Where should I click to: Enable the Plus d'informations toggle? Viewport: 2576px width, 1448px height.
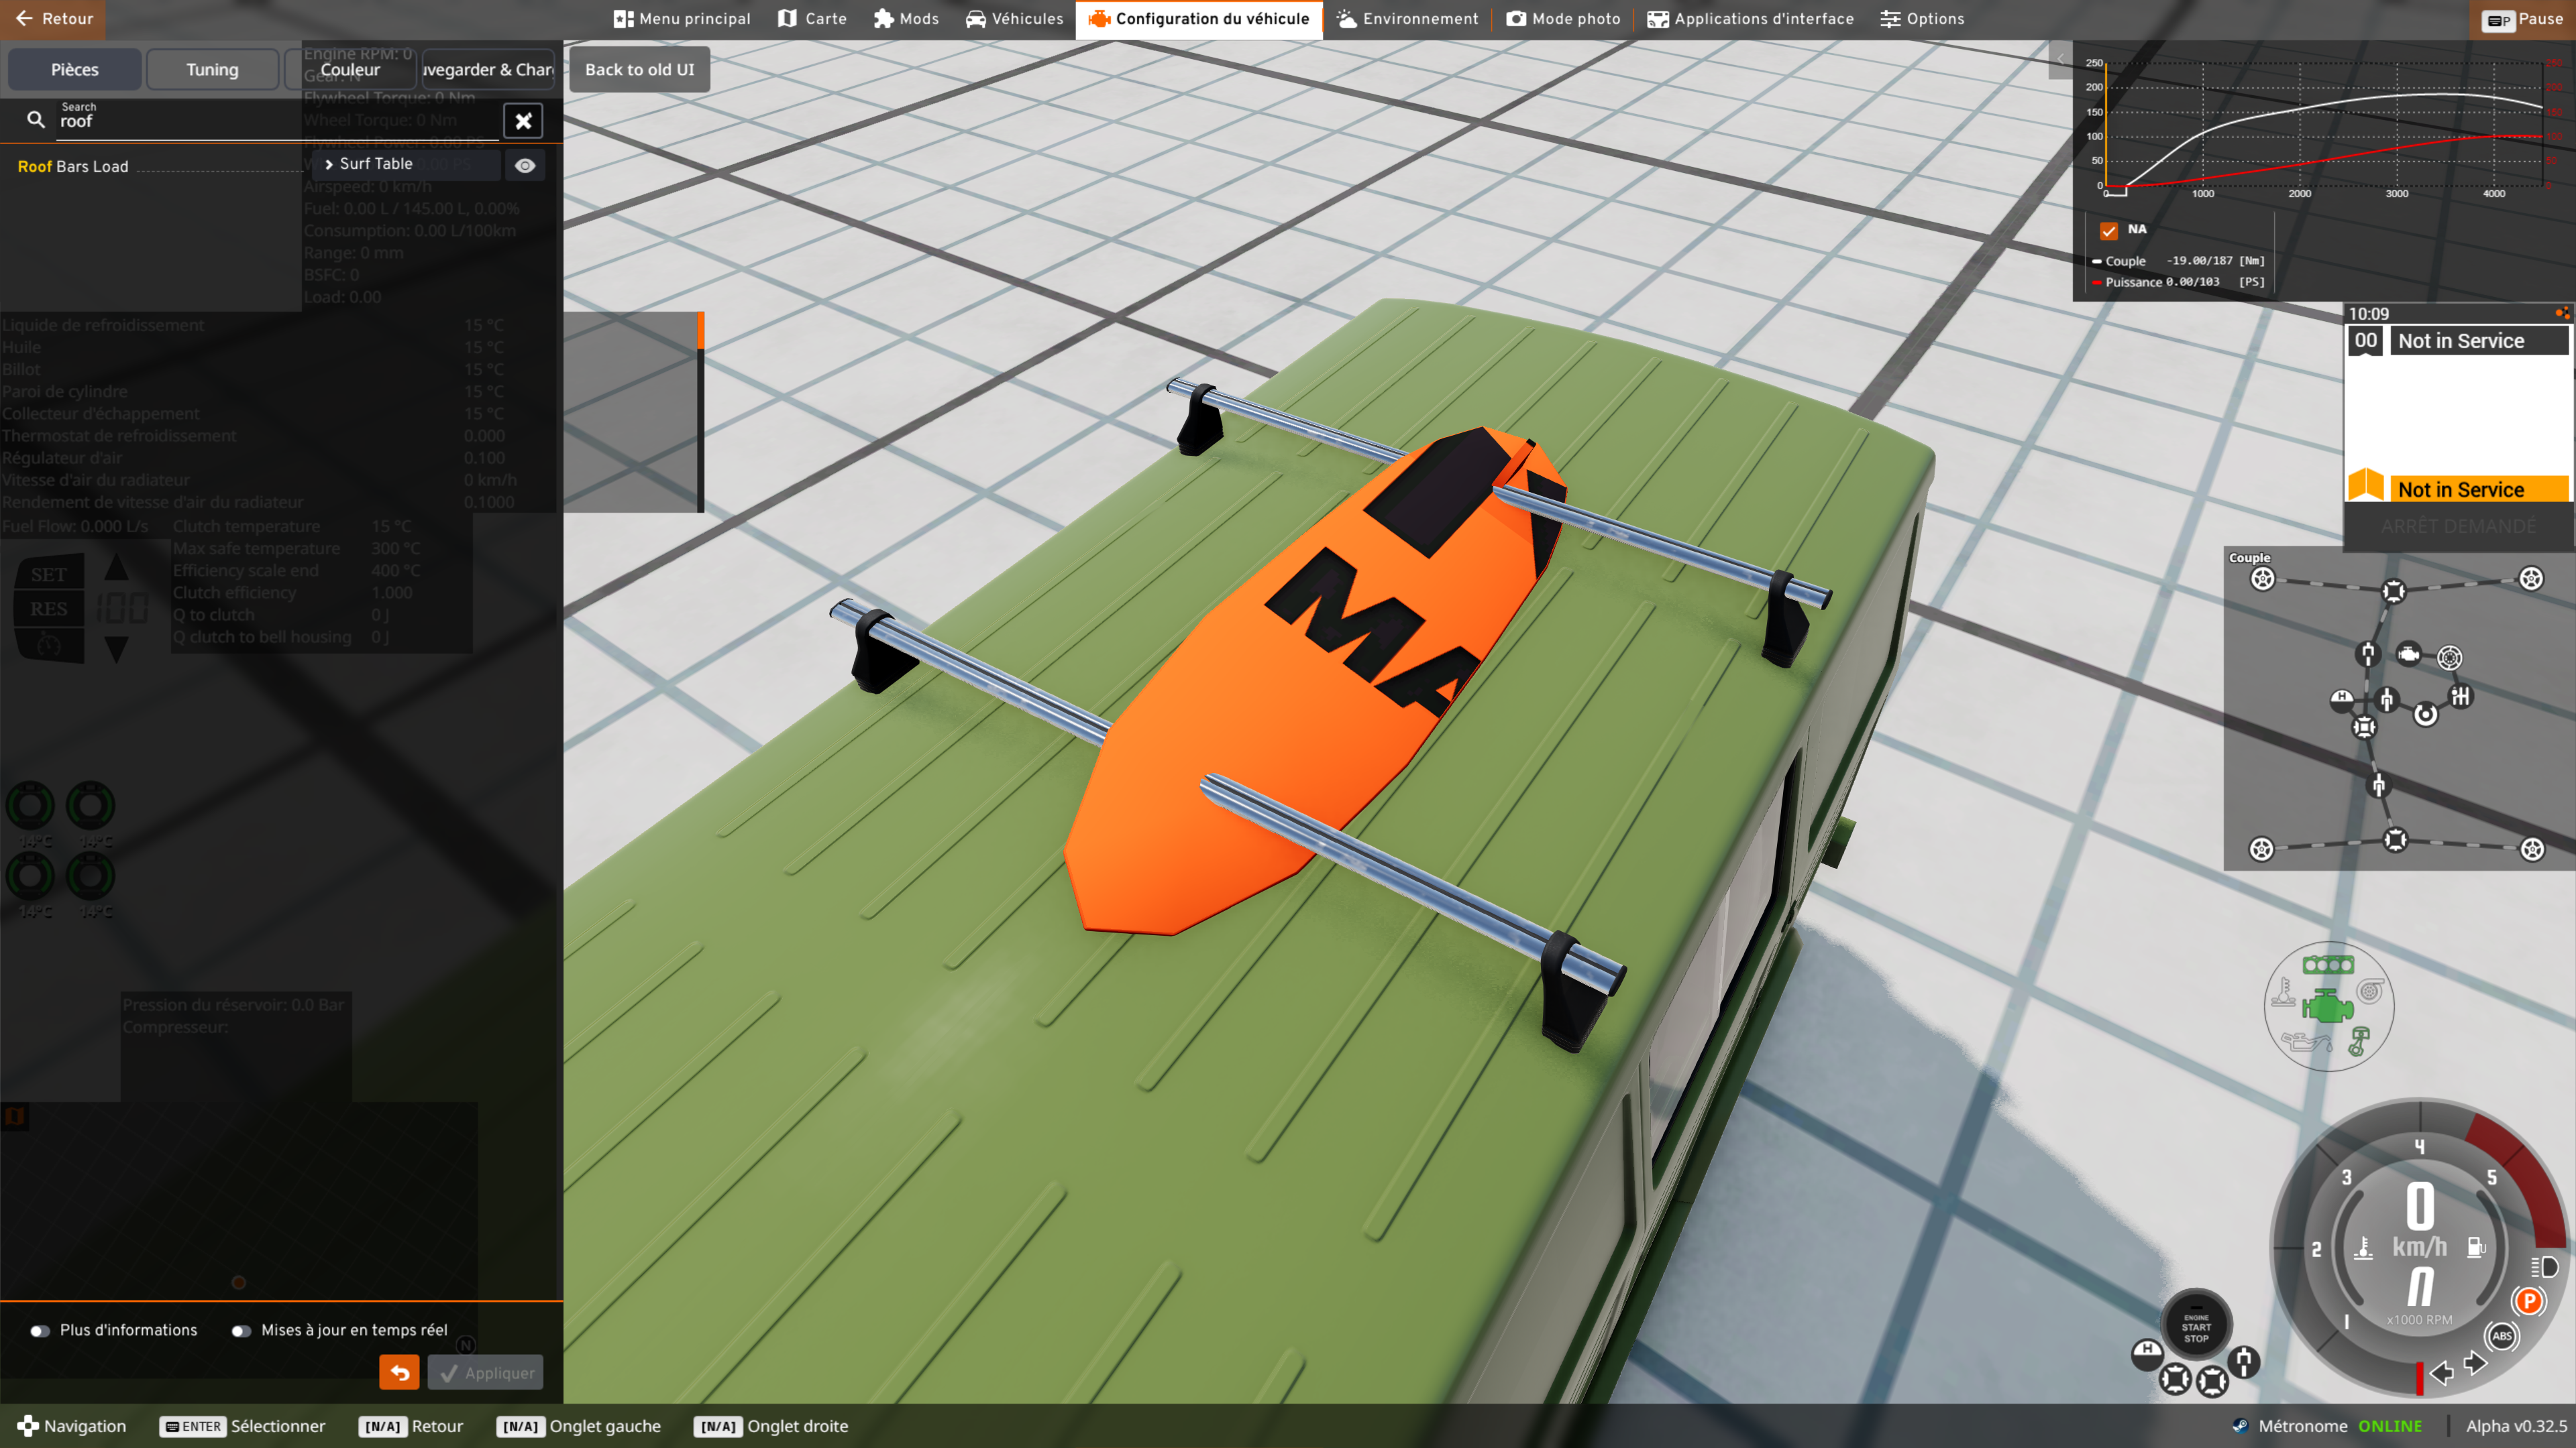click(x=41, y=1330)
